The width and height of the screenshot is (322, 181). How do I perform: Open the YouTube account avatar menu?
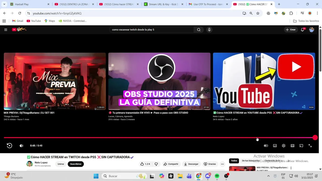pyautogui.click(x=312, y=30)
